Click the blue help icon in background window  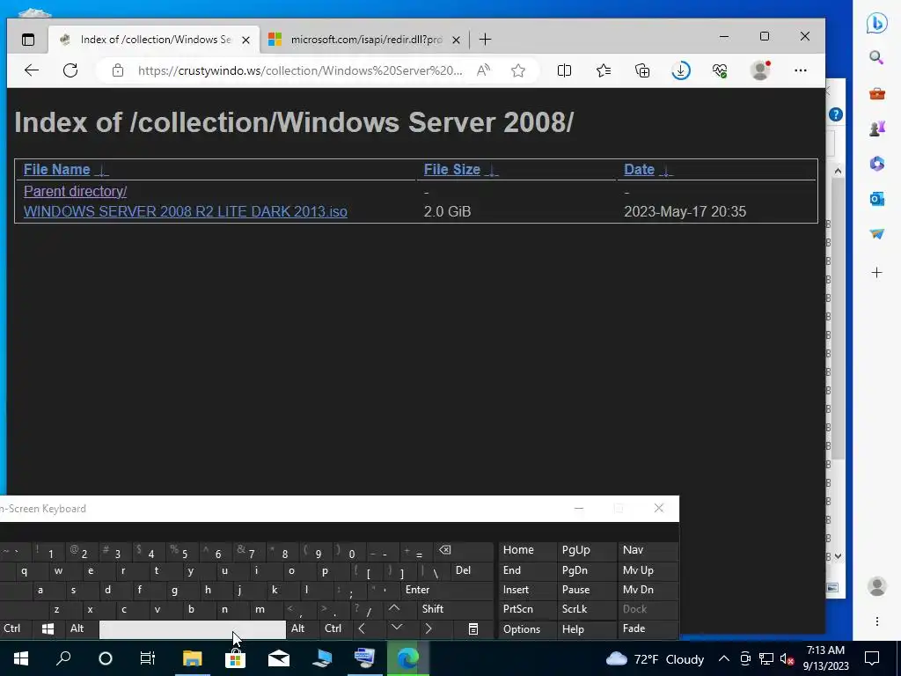pos(836,114)
